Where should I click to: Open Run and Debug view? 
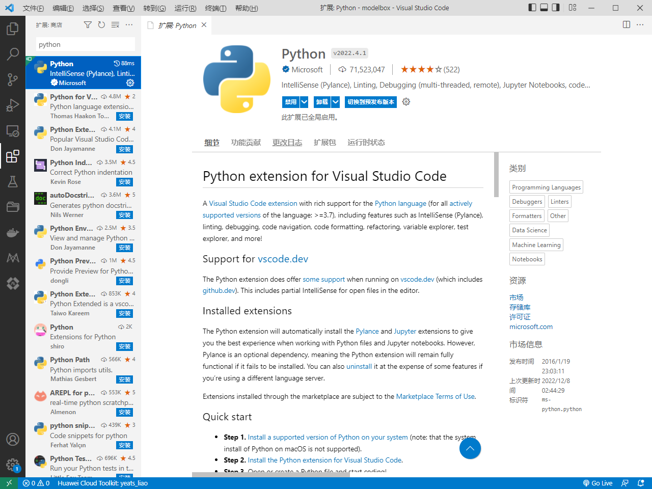(x=13, y=105)
